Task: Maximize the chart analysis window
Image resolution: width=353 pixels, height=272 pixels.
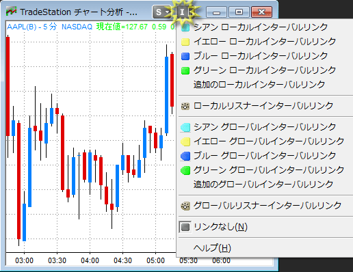Action: (x=239, y=12)
